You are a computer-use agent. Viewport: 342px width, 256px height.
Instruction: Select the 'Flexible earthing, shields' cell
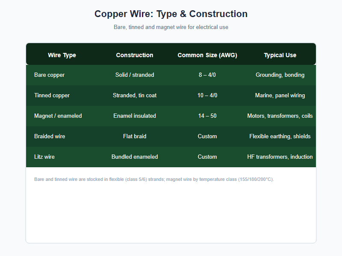coord(280,136)
